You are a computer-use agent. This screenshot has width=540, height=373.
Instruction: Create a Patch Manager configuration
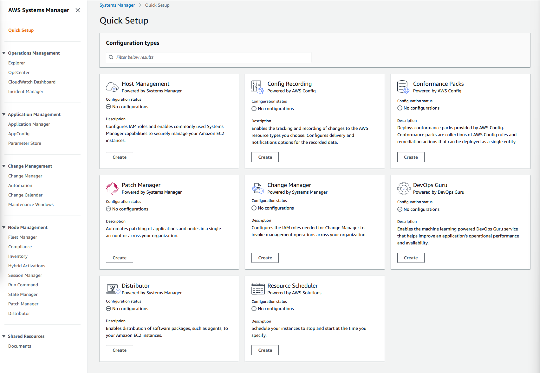[x=120, y=258]
